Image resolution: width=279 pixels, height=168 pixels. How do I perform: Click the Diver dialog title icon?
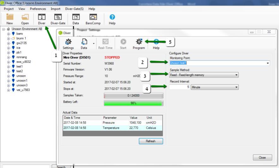click(x=60, y=33)
